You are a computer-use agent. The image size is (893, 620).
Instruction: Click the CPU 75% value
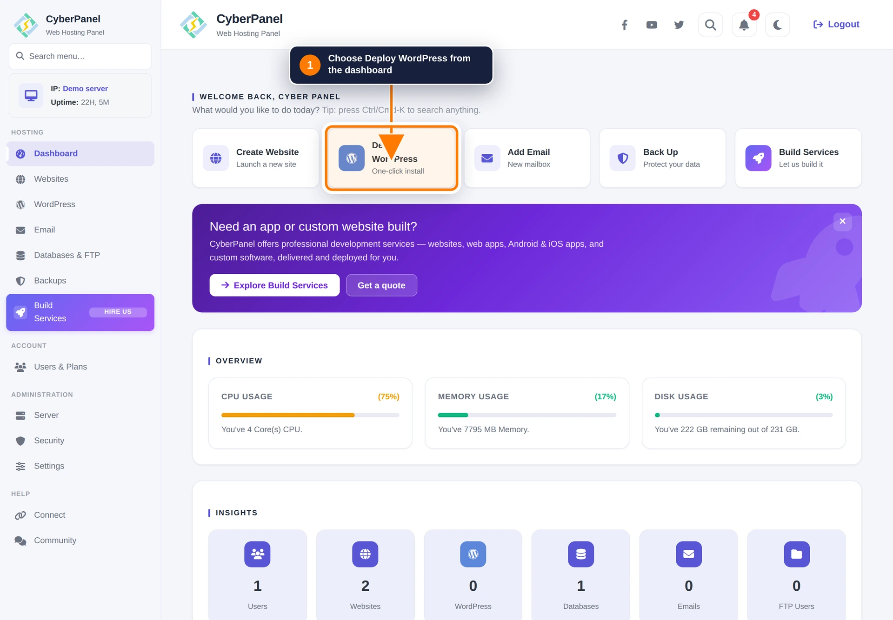click(x=389, y=396)
